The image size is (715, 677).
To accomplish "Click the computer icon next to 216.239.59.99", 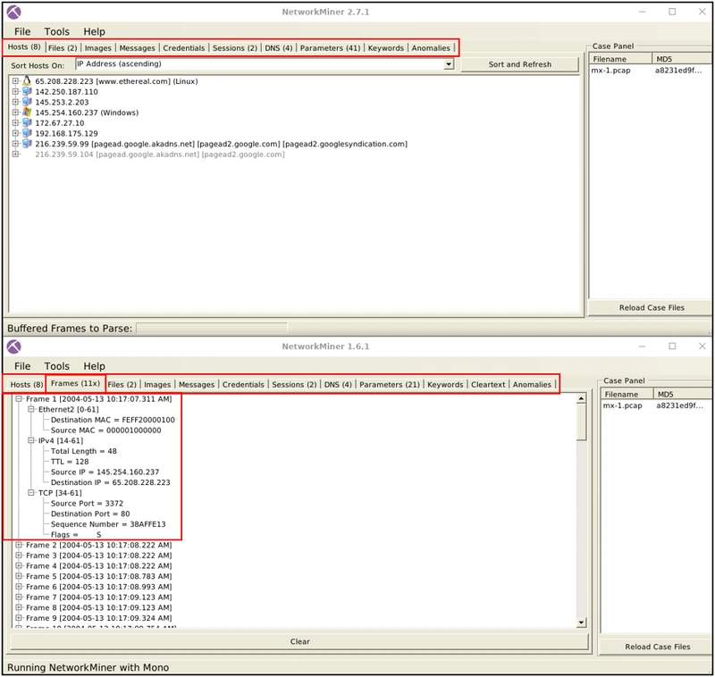I will (27, 144).
